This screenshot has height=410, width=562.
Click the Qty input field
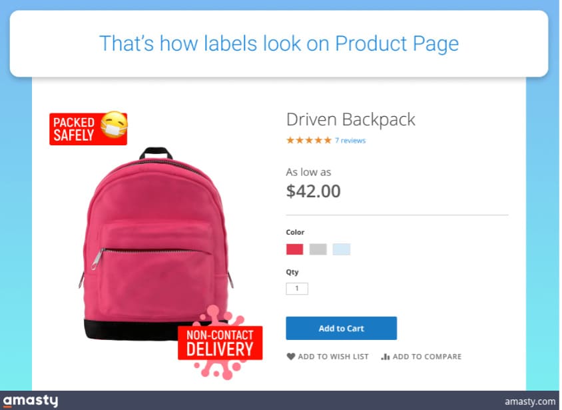point(297,289)
